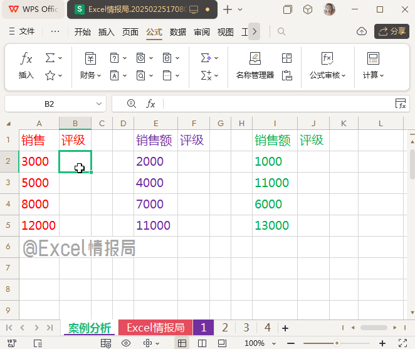The height and width of the screenshot is (349, 415).
Task: Click the zoom slider handle
Action: pos(337,343)
